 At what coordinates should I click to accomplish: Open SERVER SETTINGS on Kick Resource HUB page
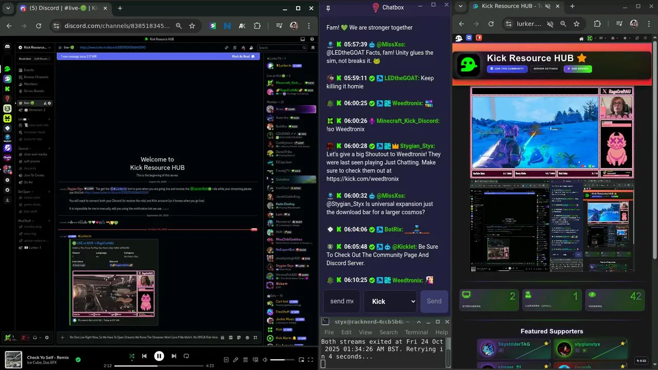coord(545,68)
